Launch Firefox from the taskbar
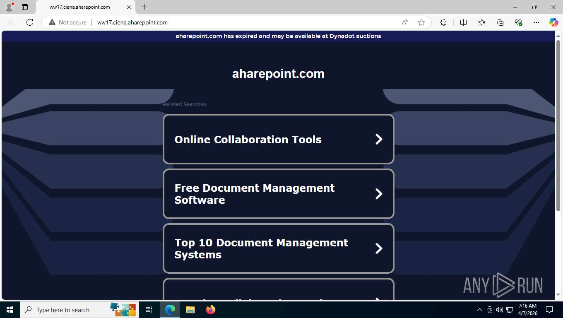The width and height of the screenshot is (563, 318). pyautogui.click(x=210, y=310)
